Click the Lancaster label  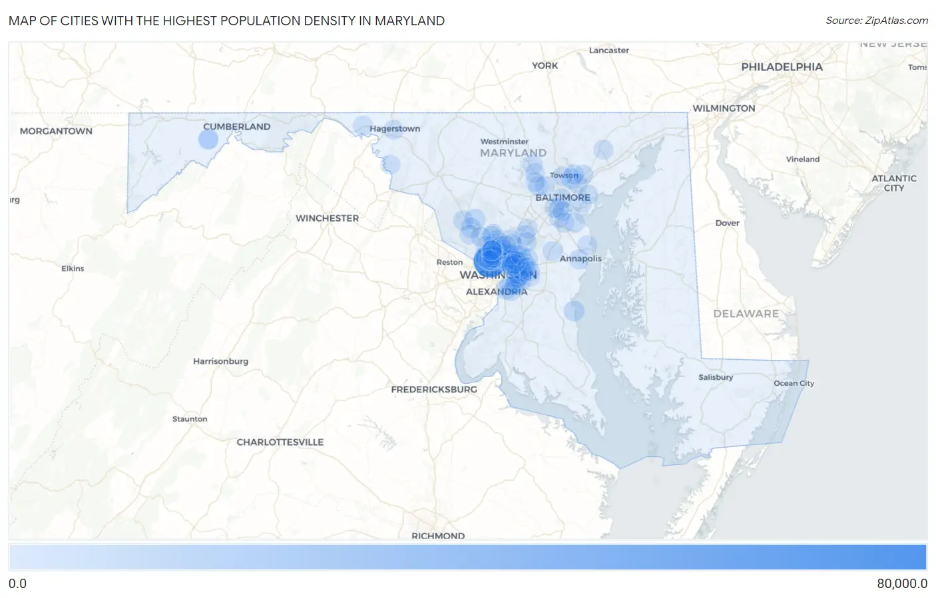(608, 51)
